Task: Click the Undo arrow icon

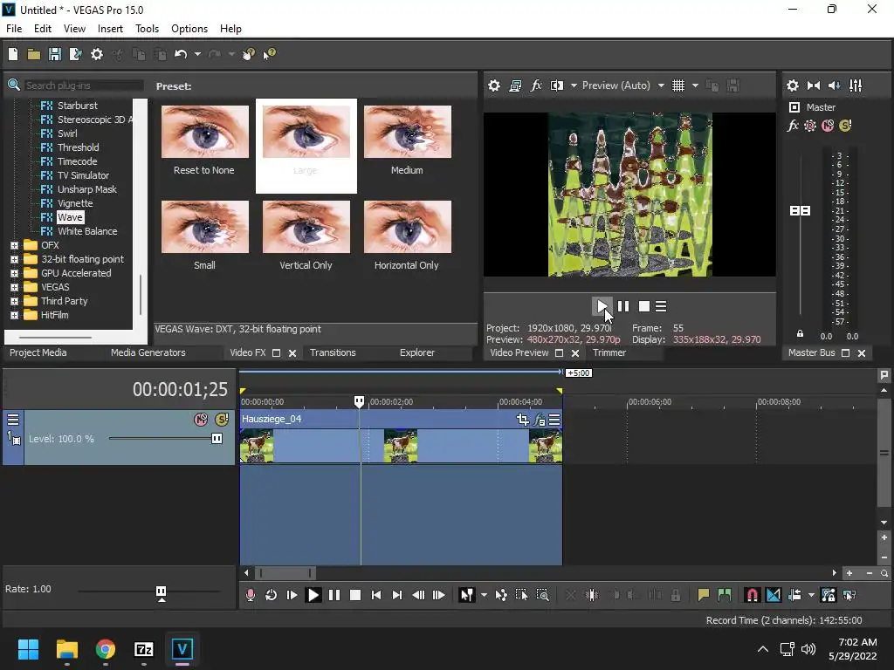Action: [x=181, y=54]
